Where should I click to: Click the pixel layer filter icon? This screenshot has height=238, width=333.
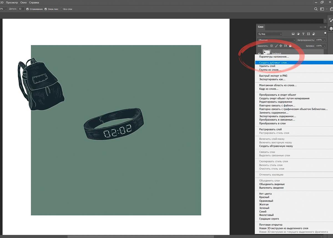click(x=294, y=34)
